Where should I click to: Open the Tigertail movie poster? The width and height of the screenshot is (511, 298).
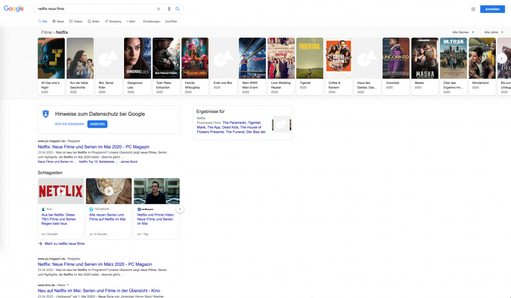coord(310,58)
